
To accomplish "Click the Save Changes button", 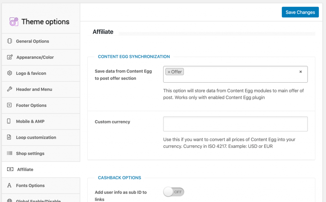I will (x=300, y=12).
